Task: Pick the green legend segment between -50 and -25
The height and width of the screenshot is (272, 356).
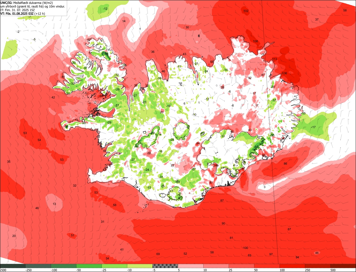Action: click(x=89, y=266)
